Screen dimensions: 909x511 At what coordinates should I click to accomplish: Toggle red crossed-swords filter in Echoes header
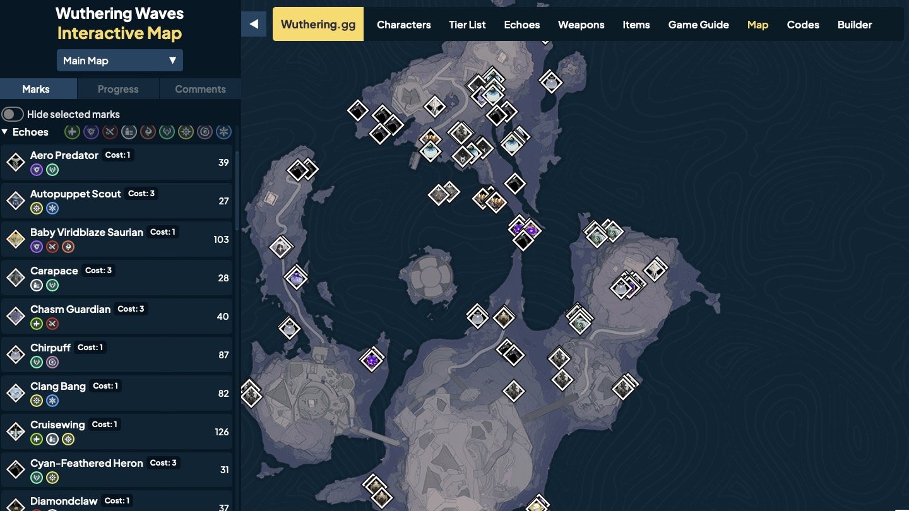tap(110, 132)
